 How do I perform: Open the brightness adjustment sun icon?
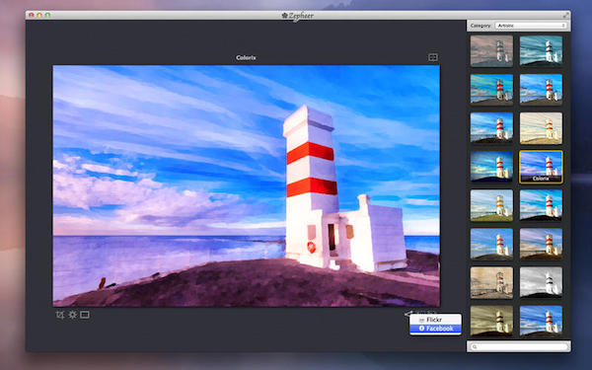tap(72, 315)
